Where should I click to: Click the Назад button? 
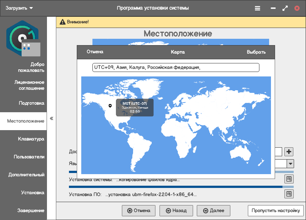click(176, 211)
